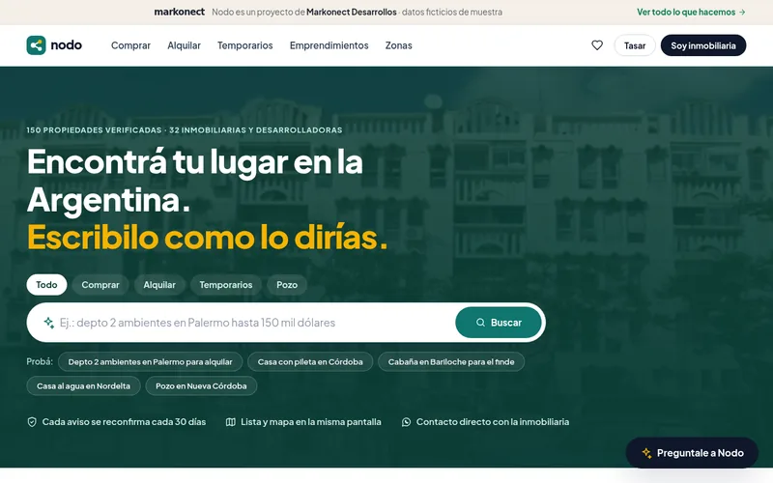Select the Temporarios search filter pill
The height and width of the screenshot is (483, 773).
(x=226, y=285)
